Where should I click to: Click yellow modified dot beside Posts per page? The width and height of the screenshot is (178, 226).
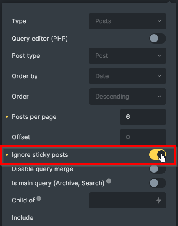coord(7,117)
